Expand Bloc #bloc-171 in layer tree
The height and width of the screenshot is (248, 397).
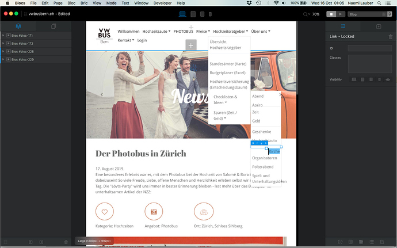click(3, 36)
